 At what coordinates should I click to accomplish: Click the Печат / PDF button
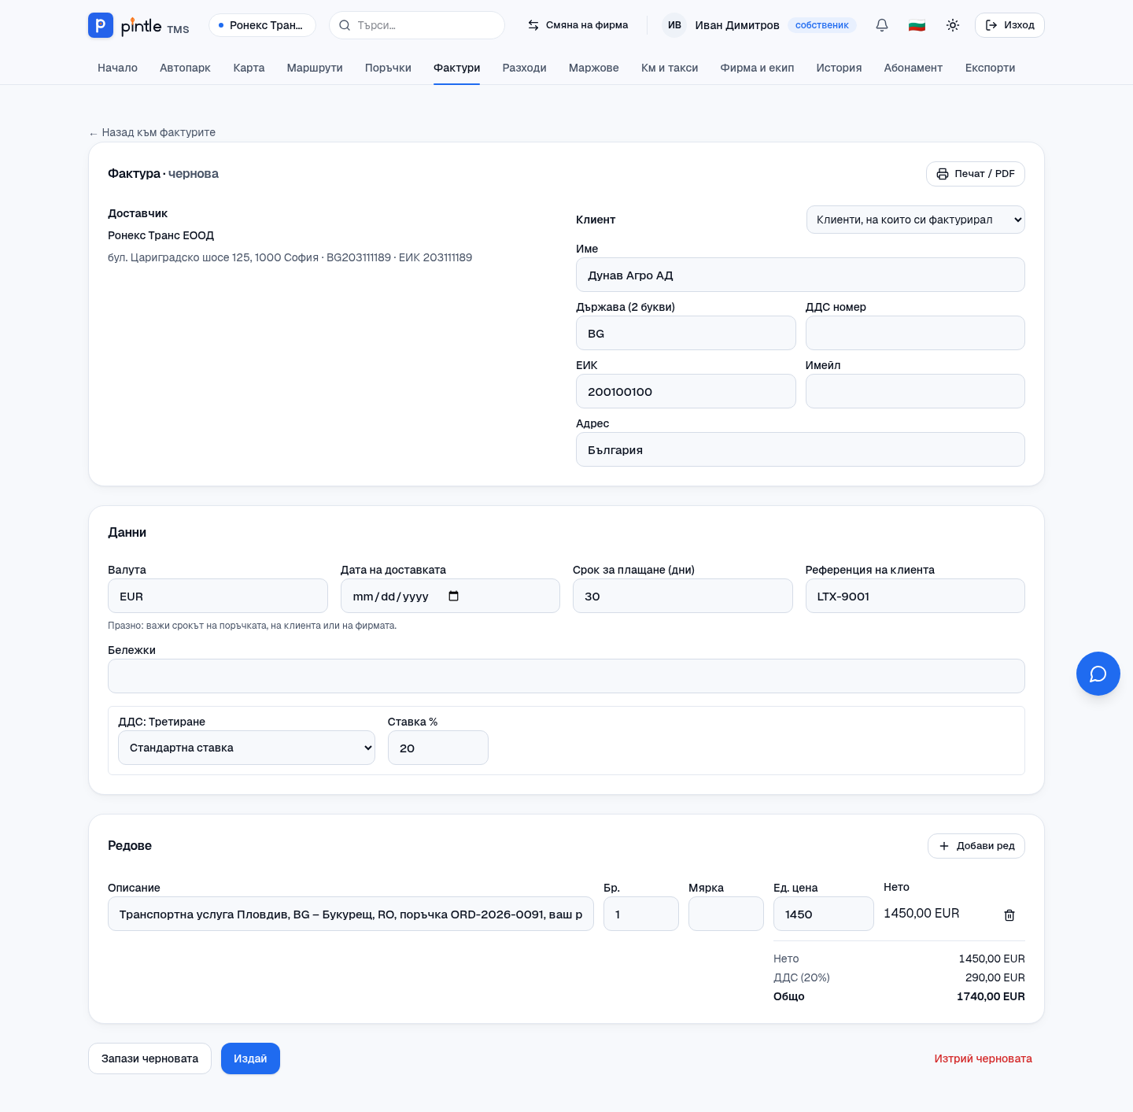[976, 174]
